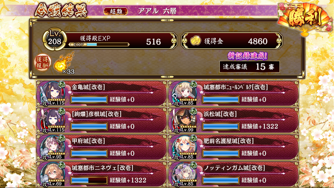Click the 合戦結果 title banner
The width and height of the screenshot is (334, 188).
pyautogui.click(x=61, y=10)
